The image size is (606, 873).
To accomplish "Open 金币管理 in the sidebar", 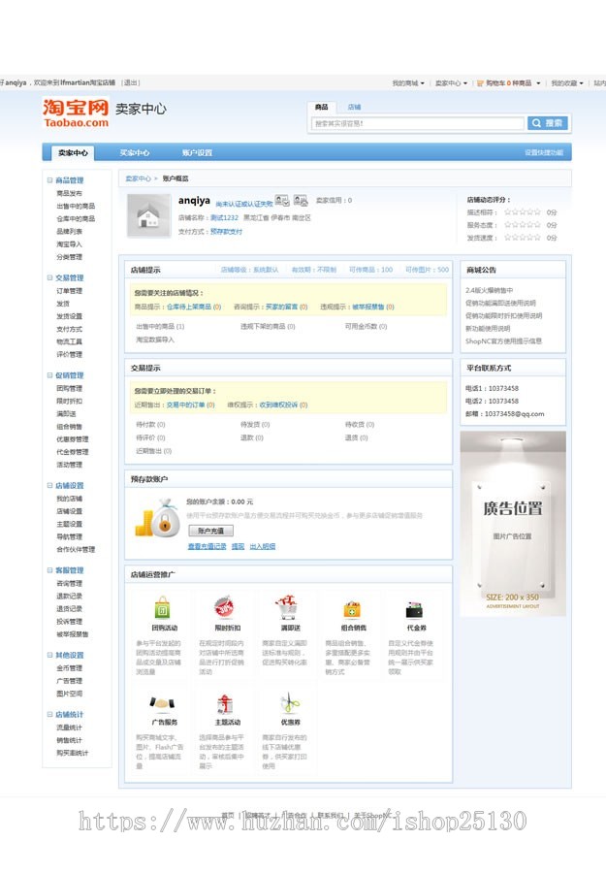I will pyautogui.click(x=69, y=667).
